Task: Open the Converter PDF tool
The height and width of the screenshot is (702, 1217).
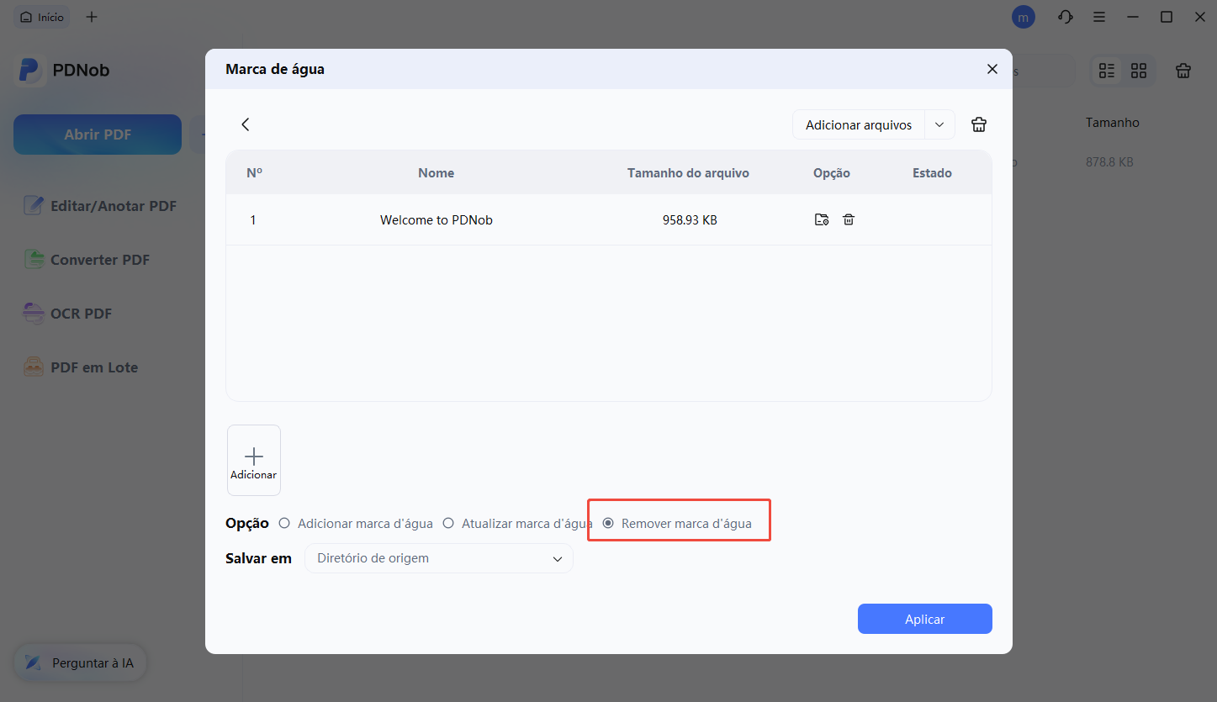Action: (x=34, y=259)
